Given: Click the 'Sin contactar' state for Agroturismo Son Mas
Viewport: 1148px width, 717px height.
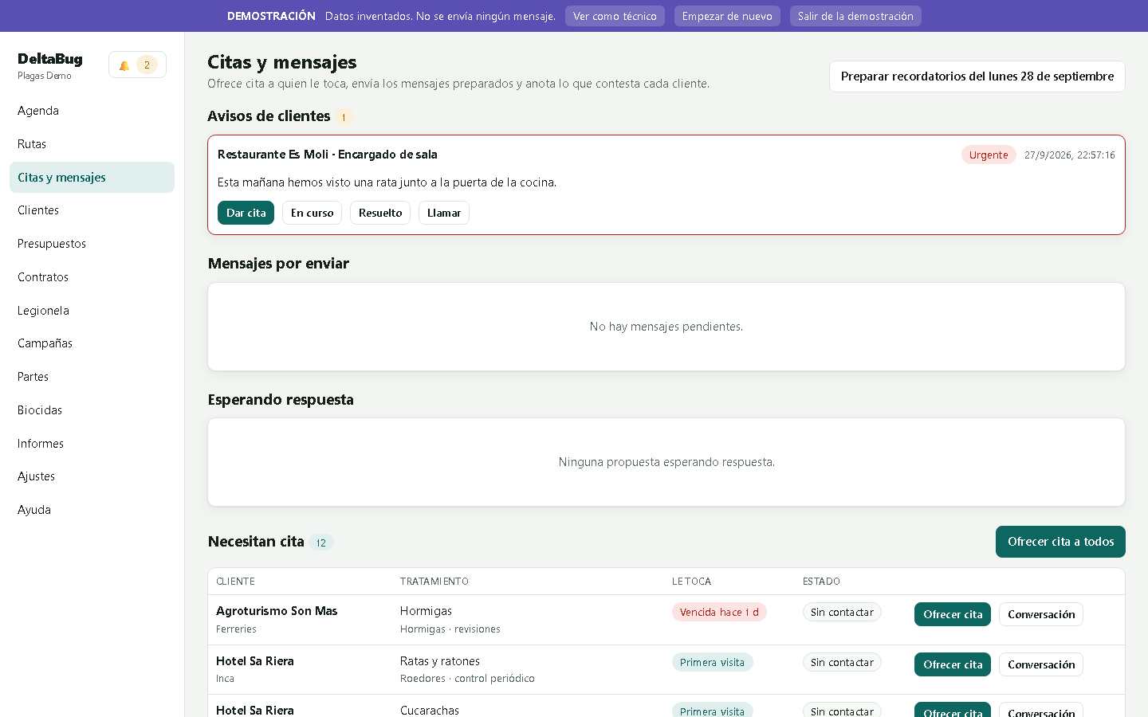Looking at the screenshot, I should click(x=842, y=612).
